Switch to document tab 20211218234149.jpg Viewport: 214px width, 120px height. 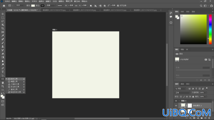84,10
